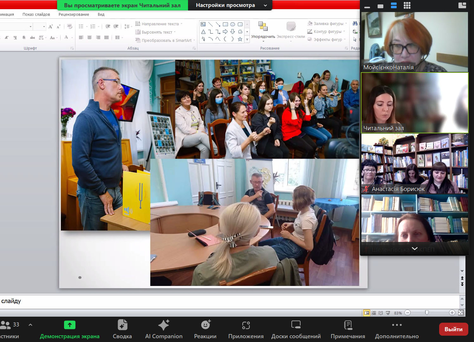Open Выровнять текст dropdown
The width and height of the screenshot is (474, 342).
coord(155,32)
